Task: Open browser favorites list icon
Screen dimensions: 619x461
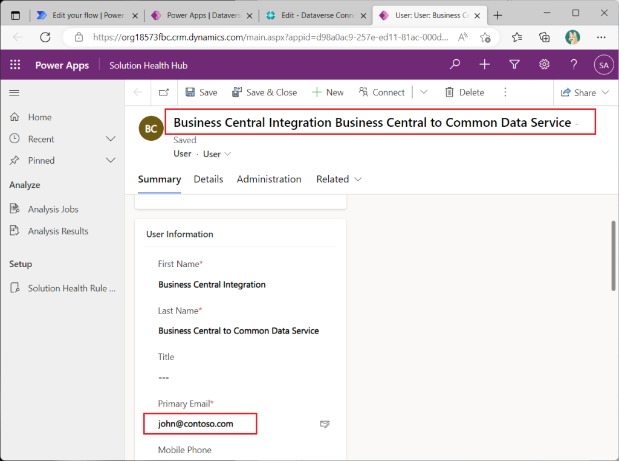Action: click(517, 37)
